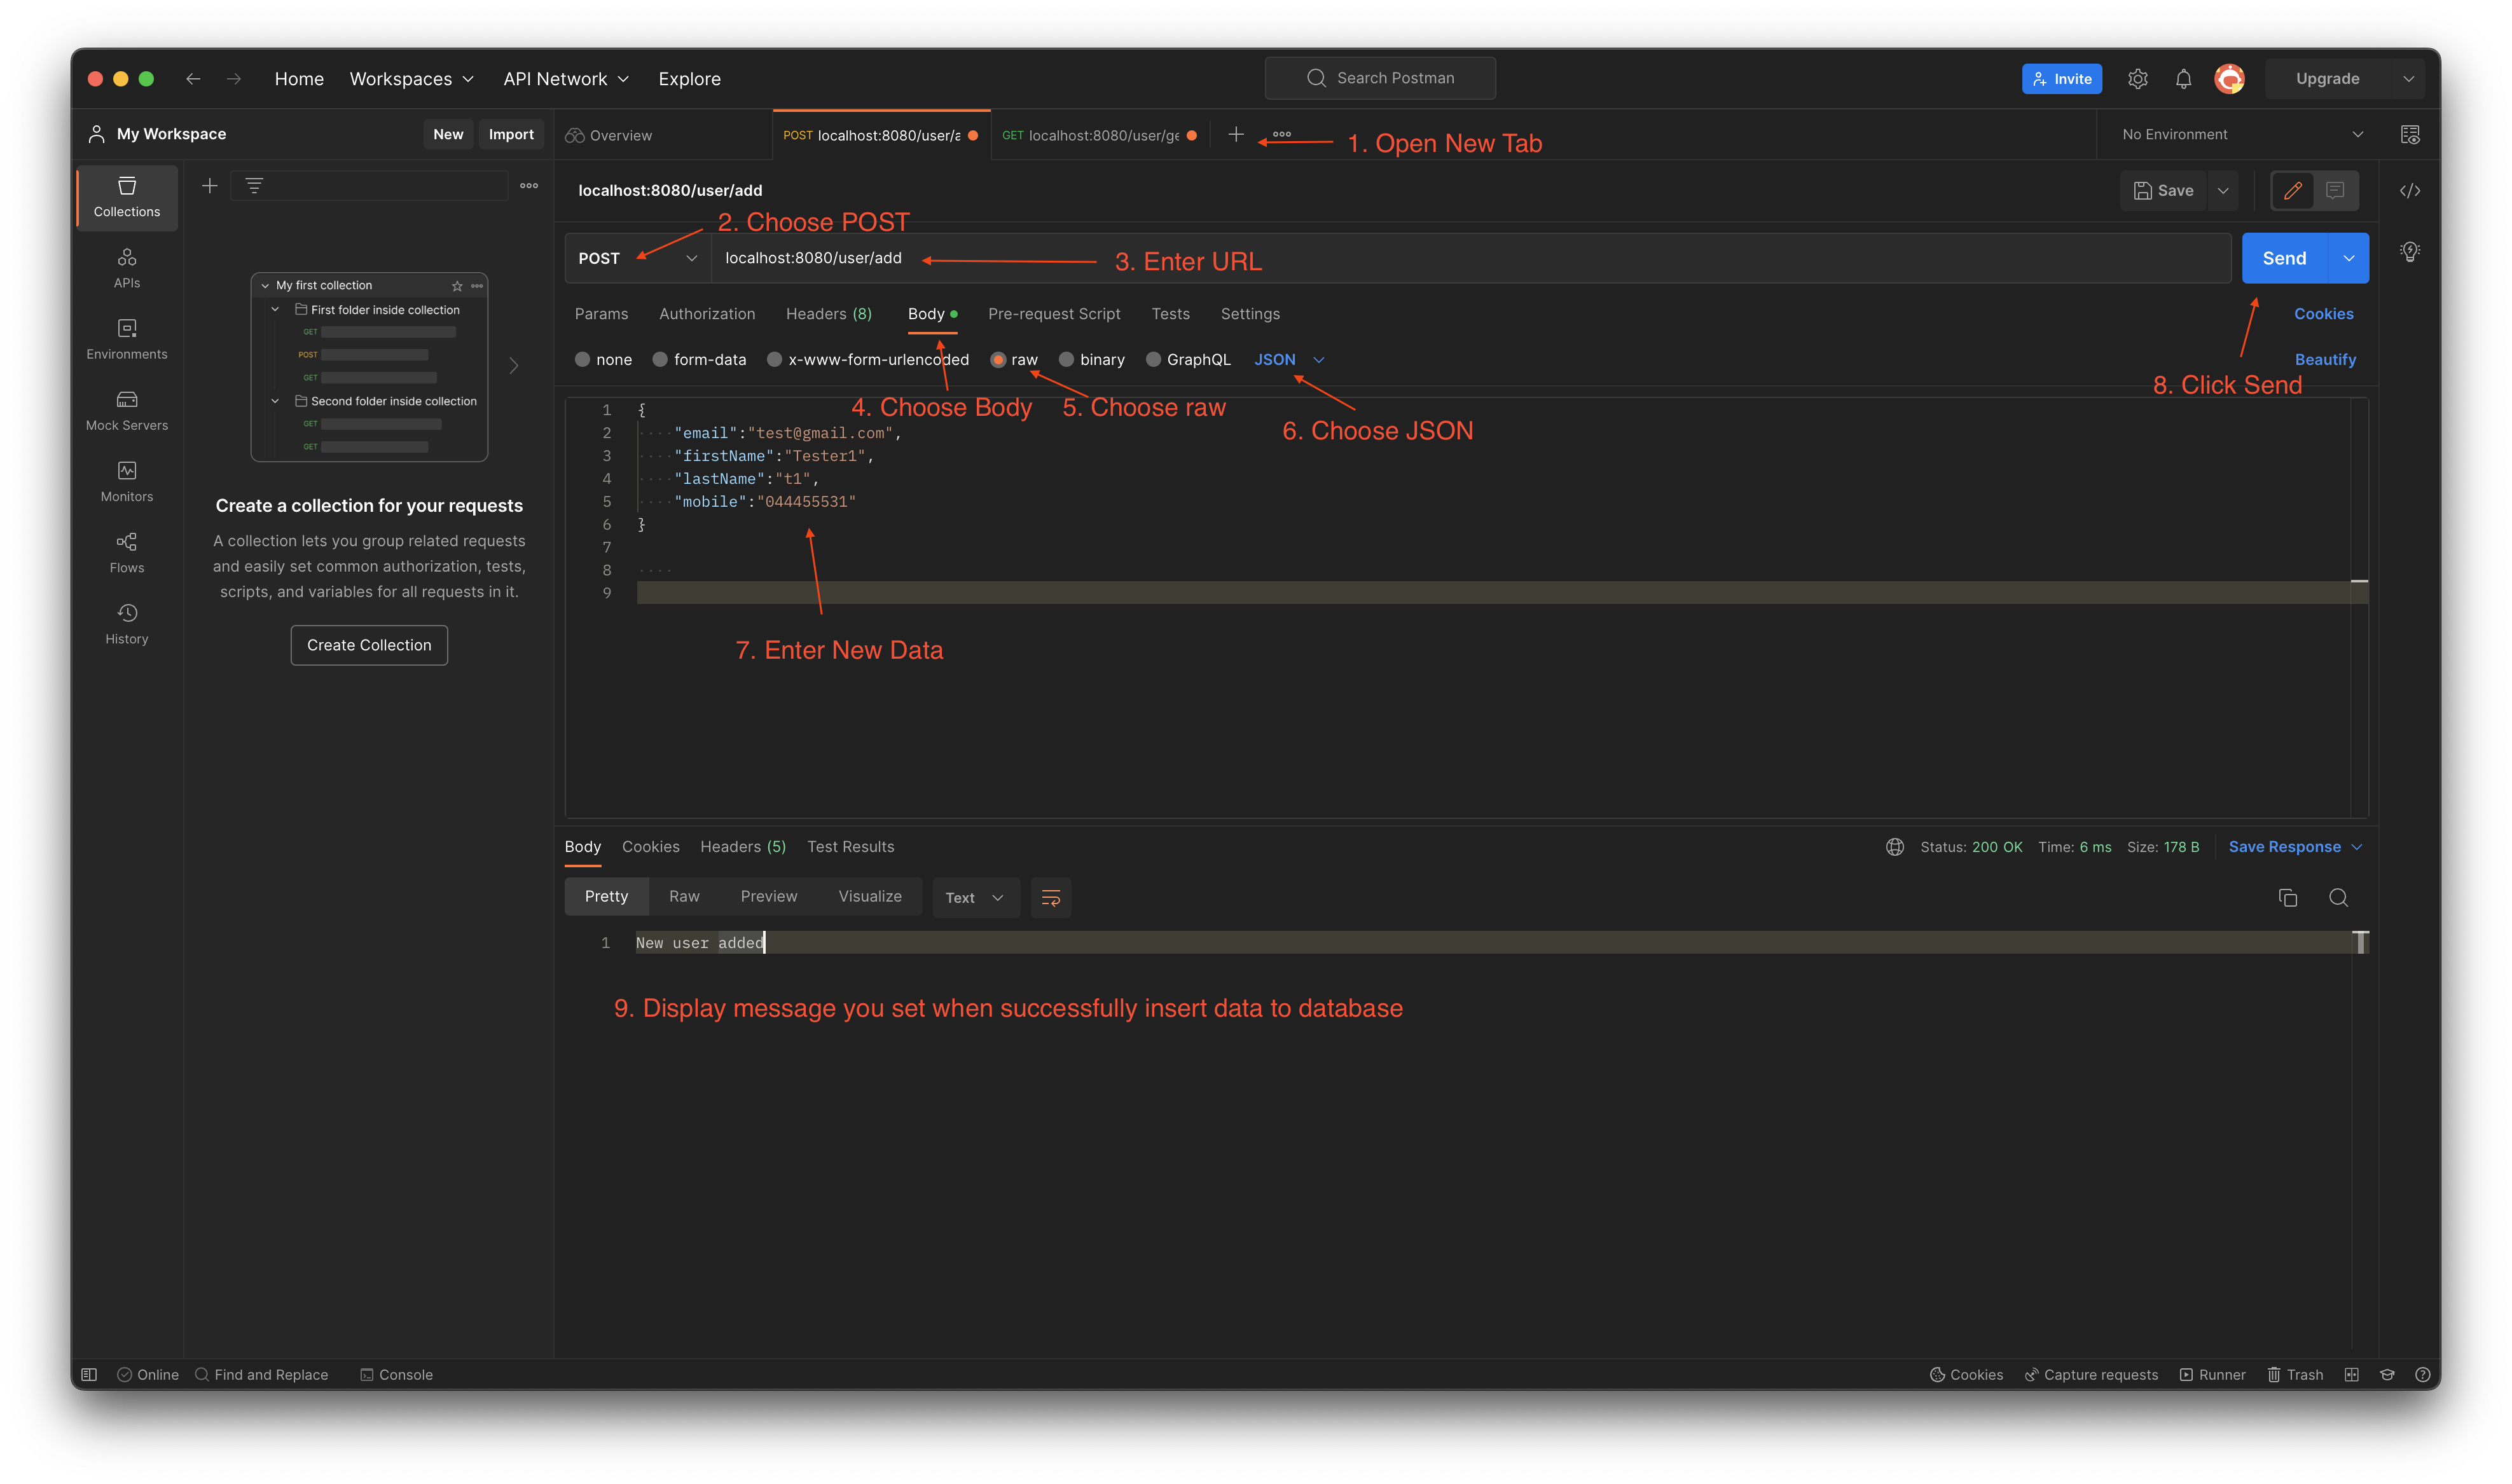Click the search response magnifier icon
The height and width of the screenshot is (1484, 2512).
point(2338,897)
